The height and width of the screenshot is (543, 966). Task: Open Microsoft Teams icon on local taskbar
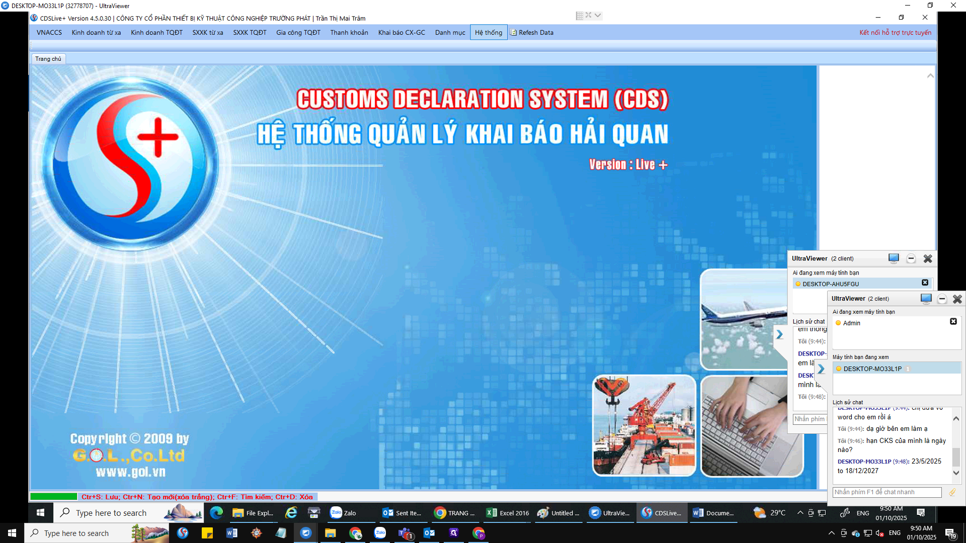[405, 533]
